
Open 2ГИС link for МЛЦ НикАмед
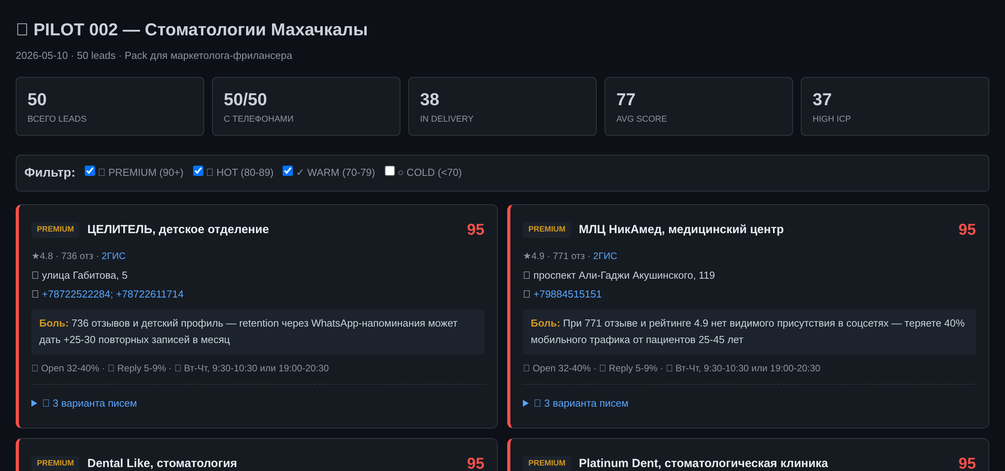[605, 256]
